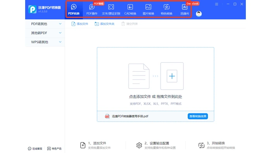Close the application window
Screen dimensions: 271x153
pyautogui.click(x=242, y=4)
